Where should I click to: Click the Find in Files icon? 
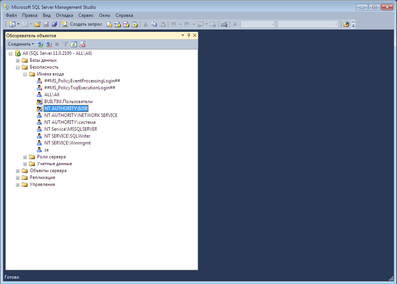click(x=346, y=24)
